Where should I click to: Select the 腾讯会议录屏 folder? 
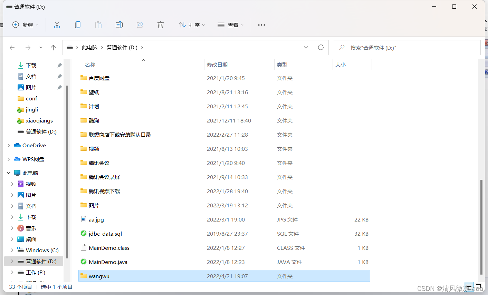pyautogui.click(x=224, y=177)
